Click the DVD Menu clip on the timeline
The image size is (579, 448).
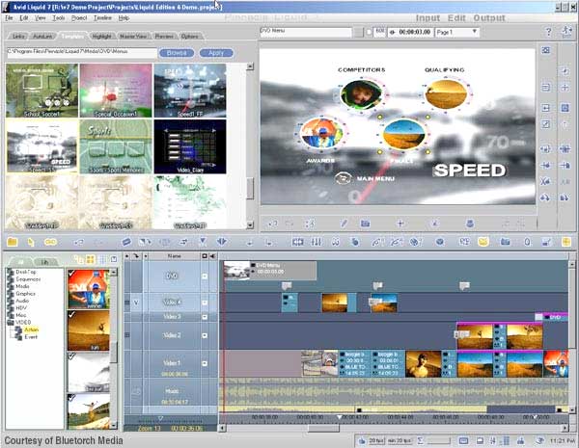(270, 271)
